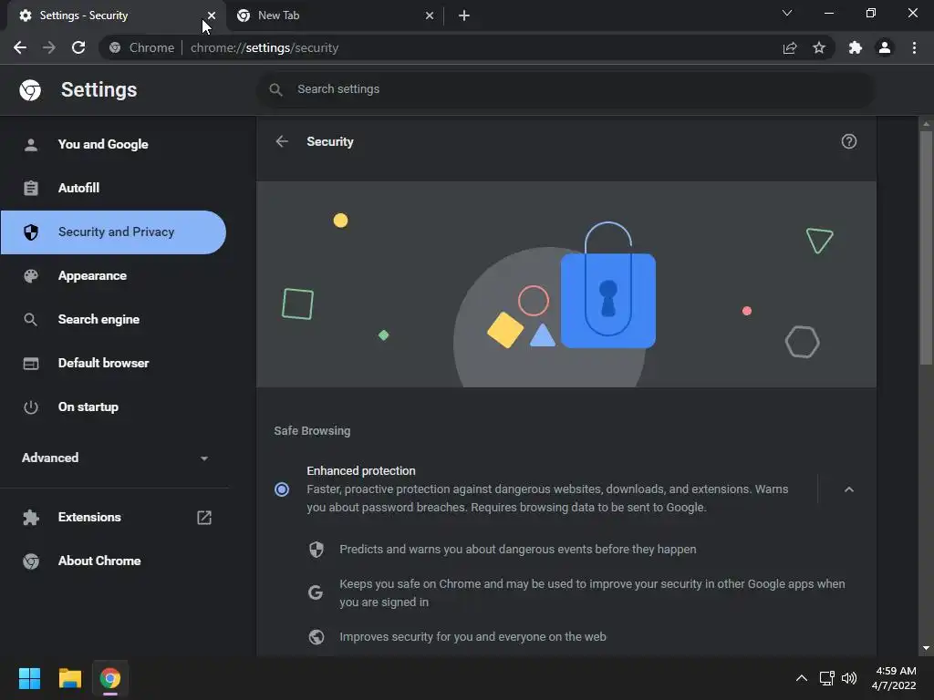Viewport: 934px width, 700px height.
Task: Click the Google G icon in protection details
Action: click(316, 592)
